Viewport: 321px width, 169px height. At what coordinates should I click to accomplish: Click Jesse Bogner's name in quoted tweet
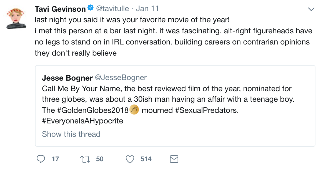pos(67,78)
